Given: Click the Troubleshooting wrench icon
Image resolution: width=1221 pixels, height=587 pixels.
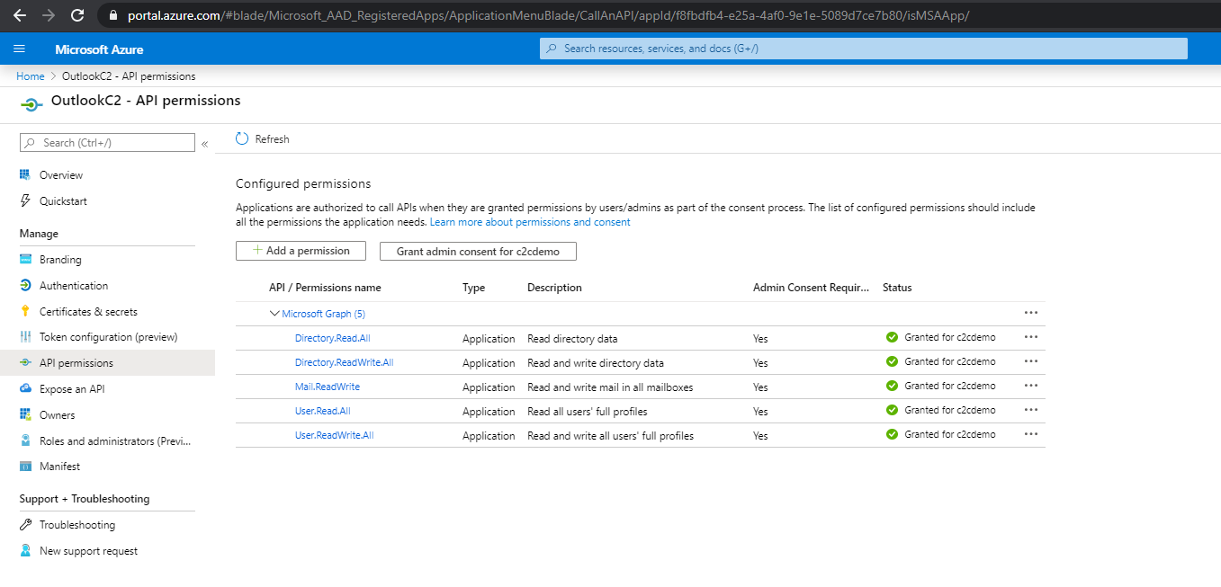Looking at the screenshot, I should (25, 525).
